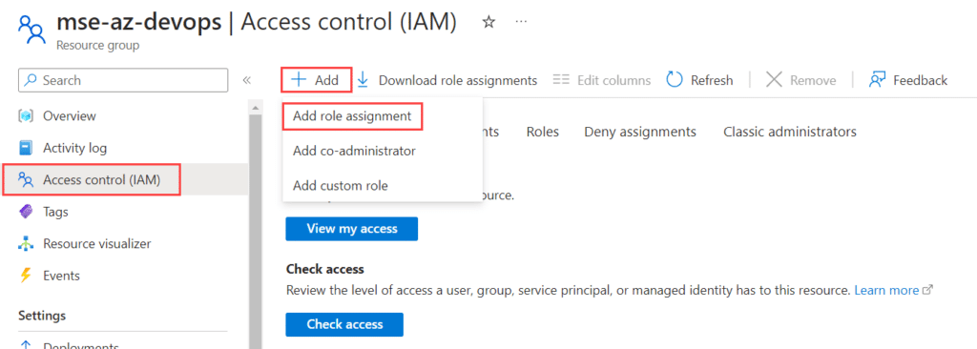
Task: Click the Add toolbar button
Action: pos(317,80)
